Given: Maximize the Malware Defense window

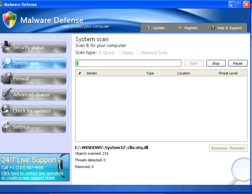Looking at the screenshot, I should tap(239, 4).
